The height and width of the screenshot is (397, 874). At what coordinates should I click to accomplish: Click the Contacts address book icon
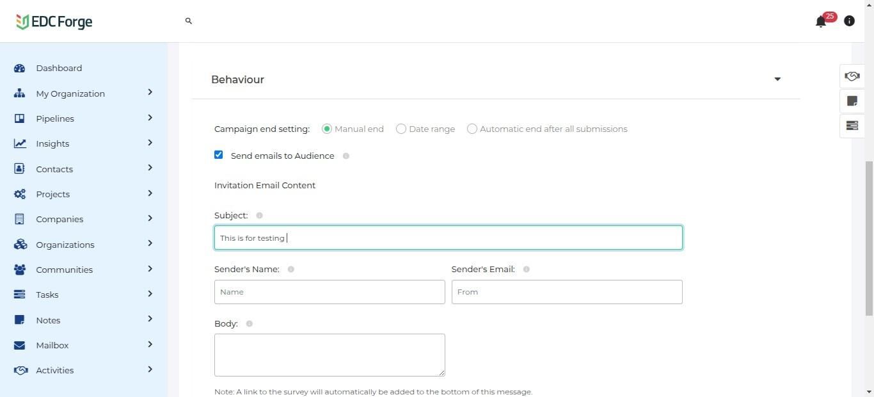click(20, 169)
